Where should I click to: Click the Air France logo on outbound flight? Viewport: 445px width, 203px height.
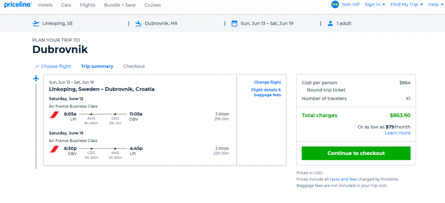click(54, 115)
